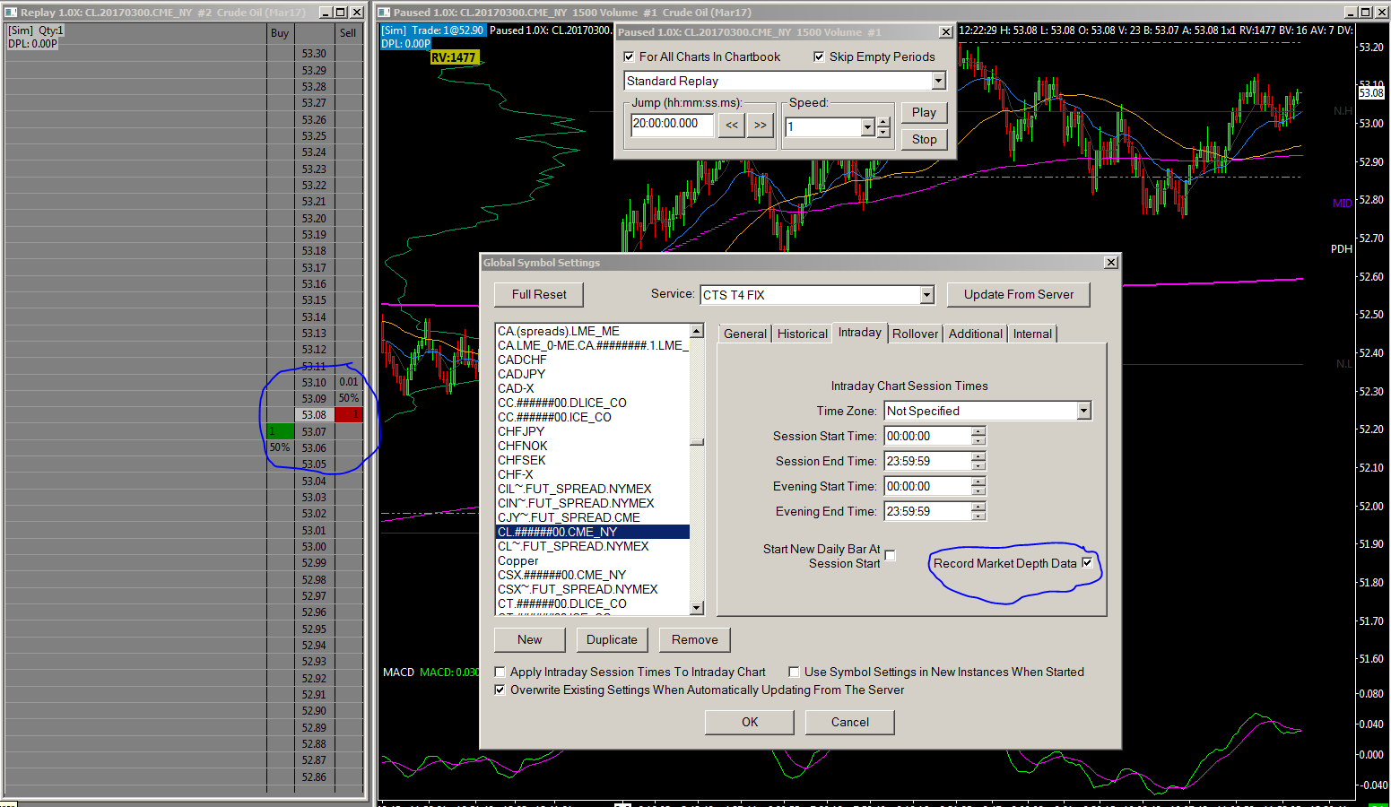Select CADJPY in symbol list
1391x807 pixels.
tap(593, 374)
